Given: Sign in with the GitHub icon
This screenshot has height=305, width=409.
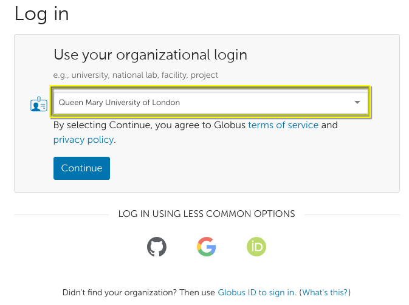Looking at the screenshot, I should [157, 247].
